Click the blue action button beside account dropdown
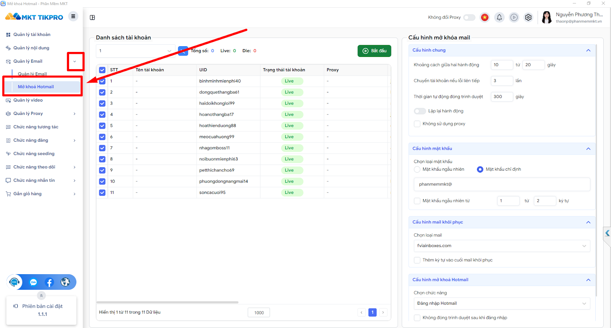Screen dimensions: 611x328 [x=183, y=51]
